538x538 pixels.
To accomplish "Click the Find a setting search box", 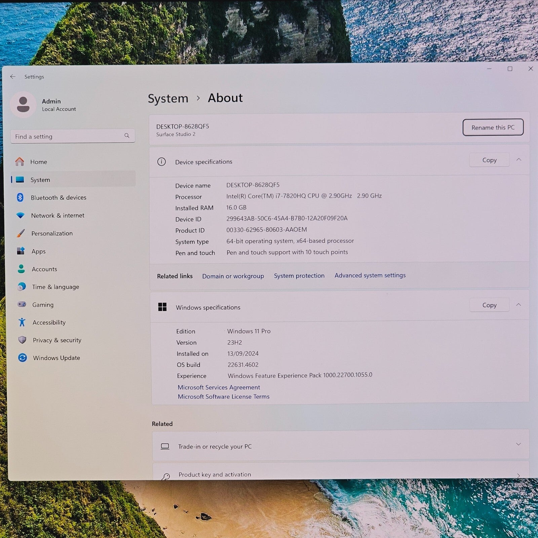I will 67,136.
